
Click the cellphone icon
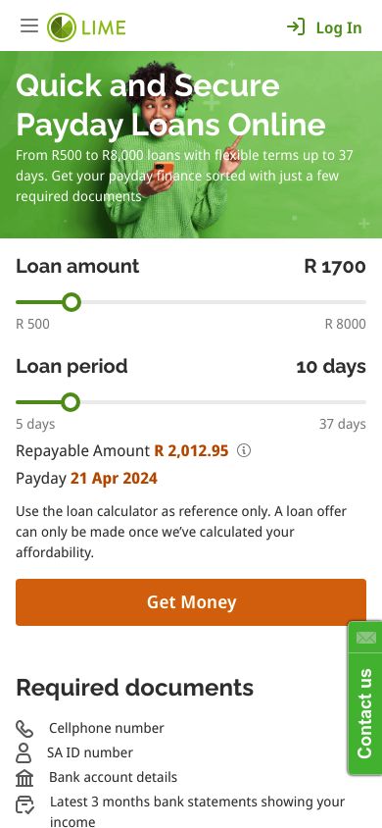click(x=24, y=729)
